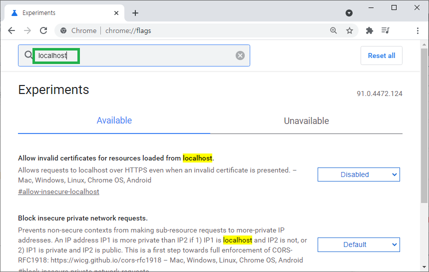This screenshot has height=272, width=429.
Task: Open the Extensions puzzle icon
Action: click(x=370, y=30)
